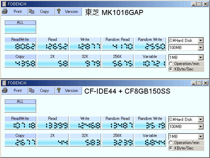Run the 256K copy test showing 5675
Image resolution: width=210 pixels, height=158 pixels.
(x=117, y=61)
